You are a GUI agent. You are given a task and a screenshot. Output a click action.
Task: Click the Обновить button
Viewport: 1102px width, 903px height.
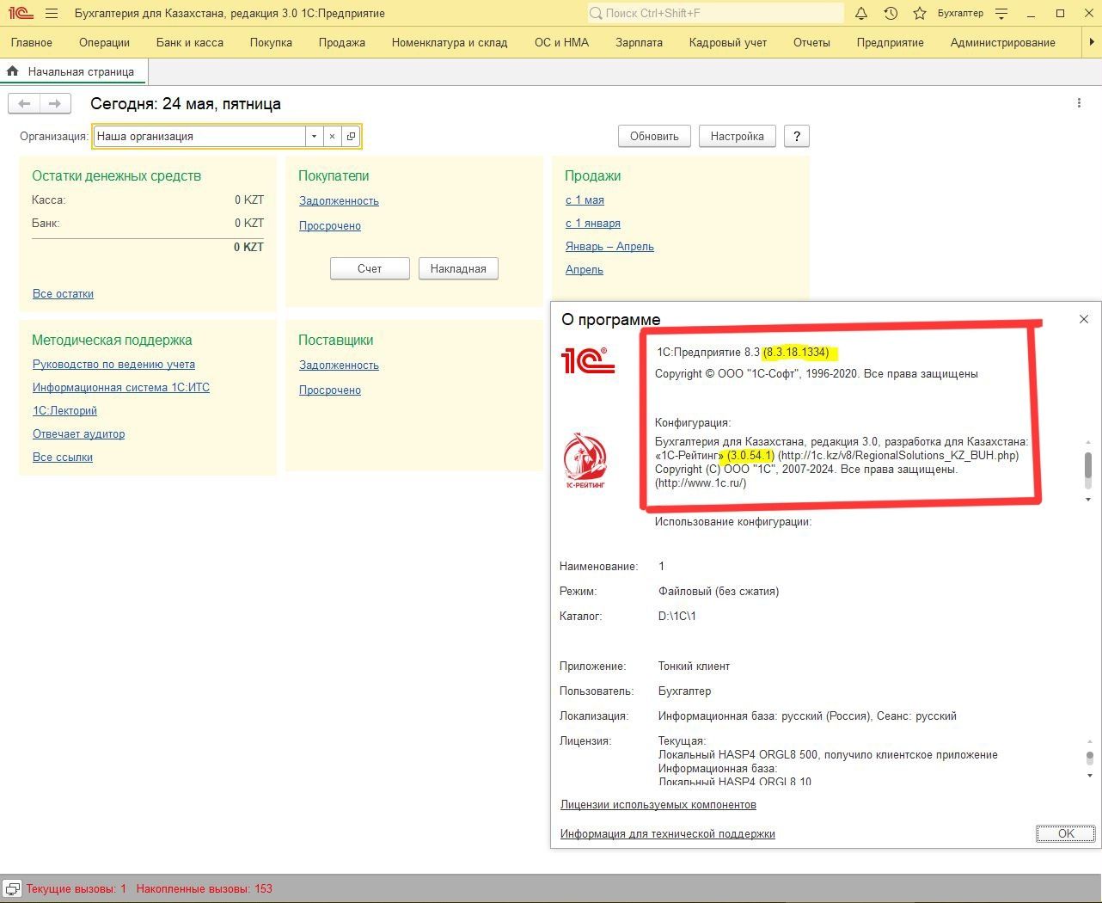pyautogui.click(x=654, y=136)
